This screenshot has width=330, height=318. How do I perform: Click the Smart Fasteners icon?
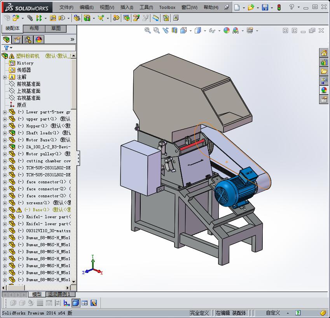coord(53,18)
